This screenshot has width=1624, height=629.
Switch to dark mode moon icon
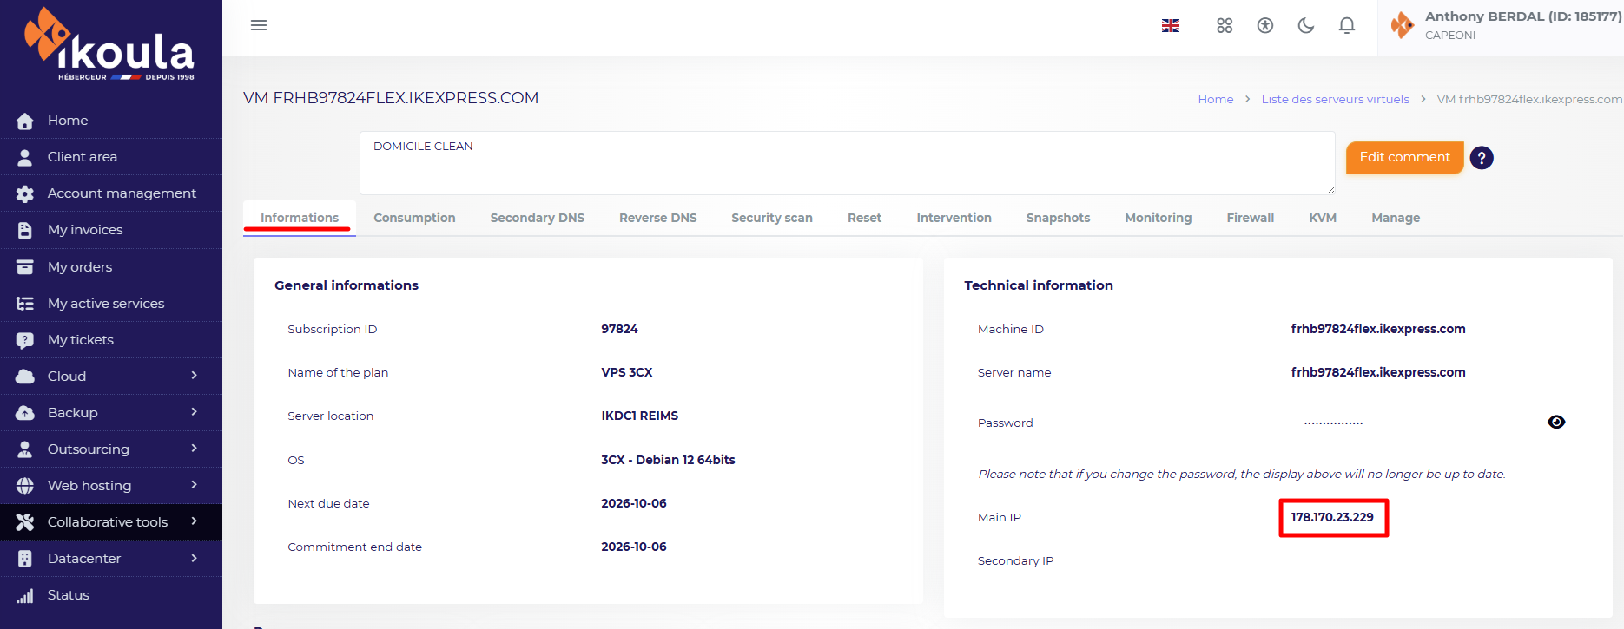tap(1306, 26)
